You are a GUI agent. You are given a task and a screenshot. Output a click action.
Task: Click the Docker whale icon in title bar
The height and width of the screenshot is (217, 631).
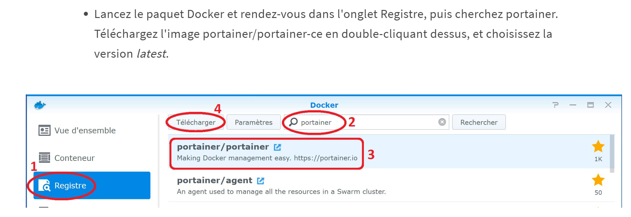point(40,105)
